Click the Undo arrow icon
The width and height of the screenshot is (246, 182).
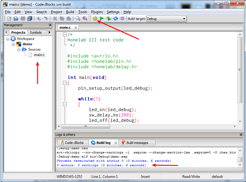[39, 18]
